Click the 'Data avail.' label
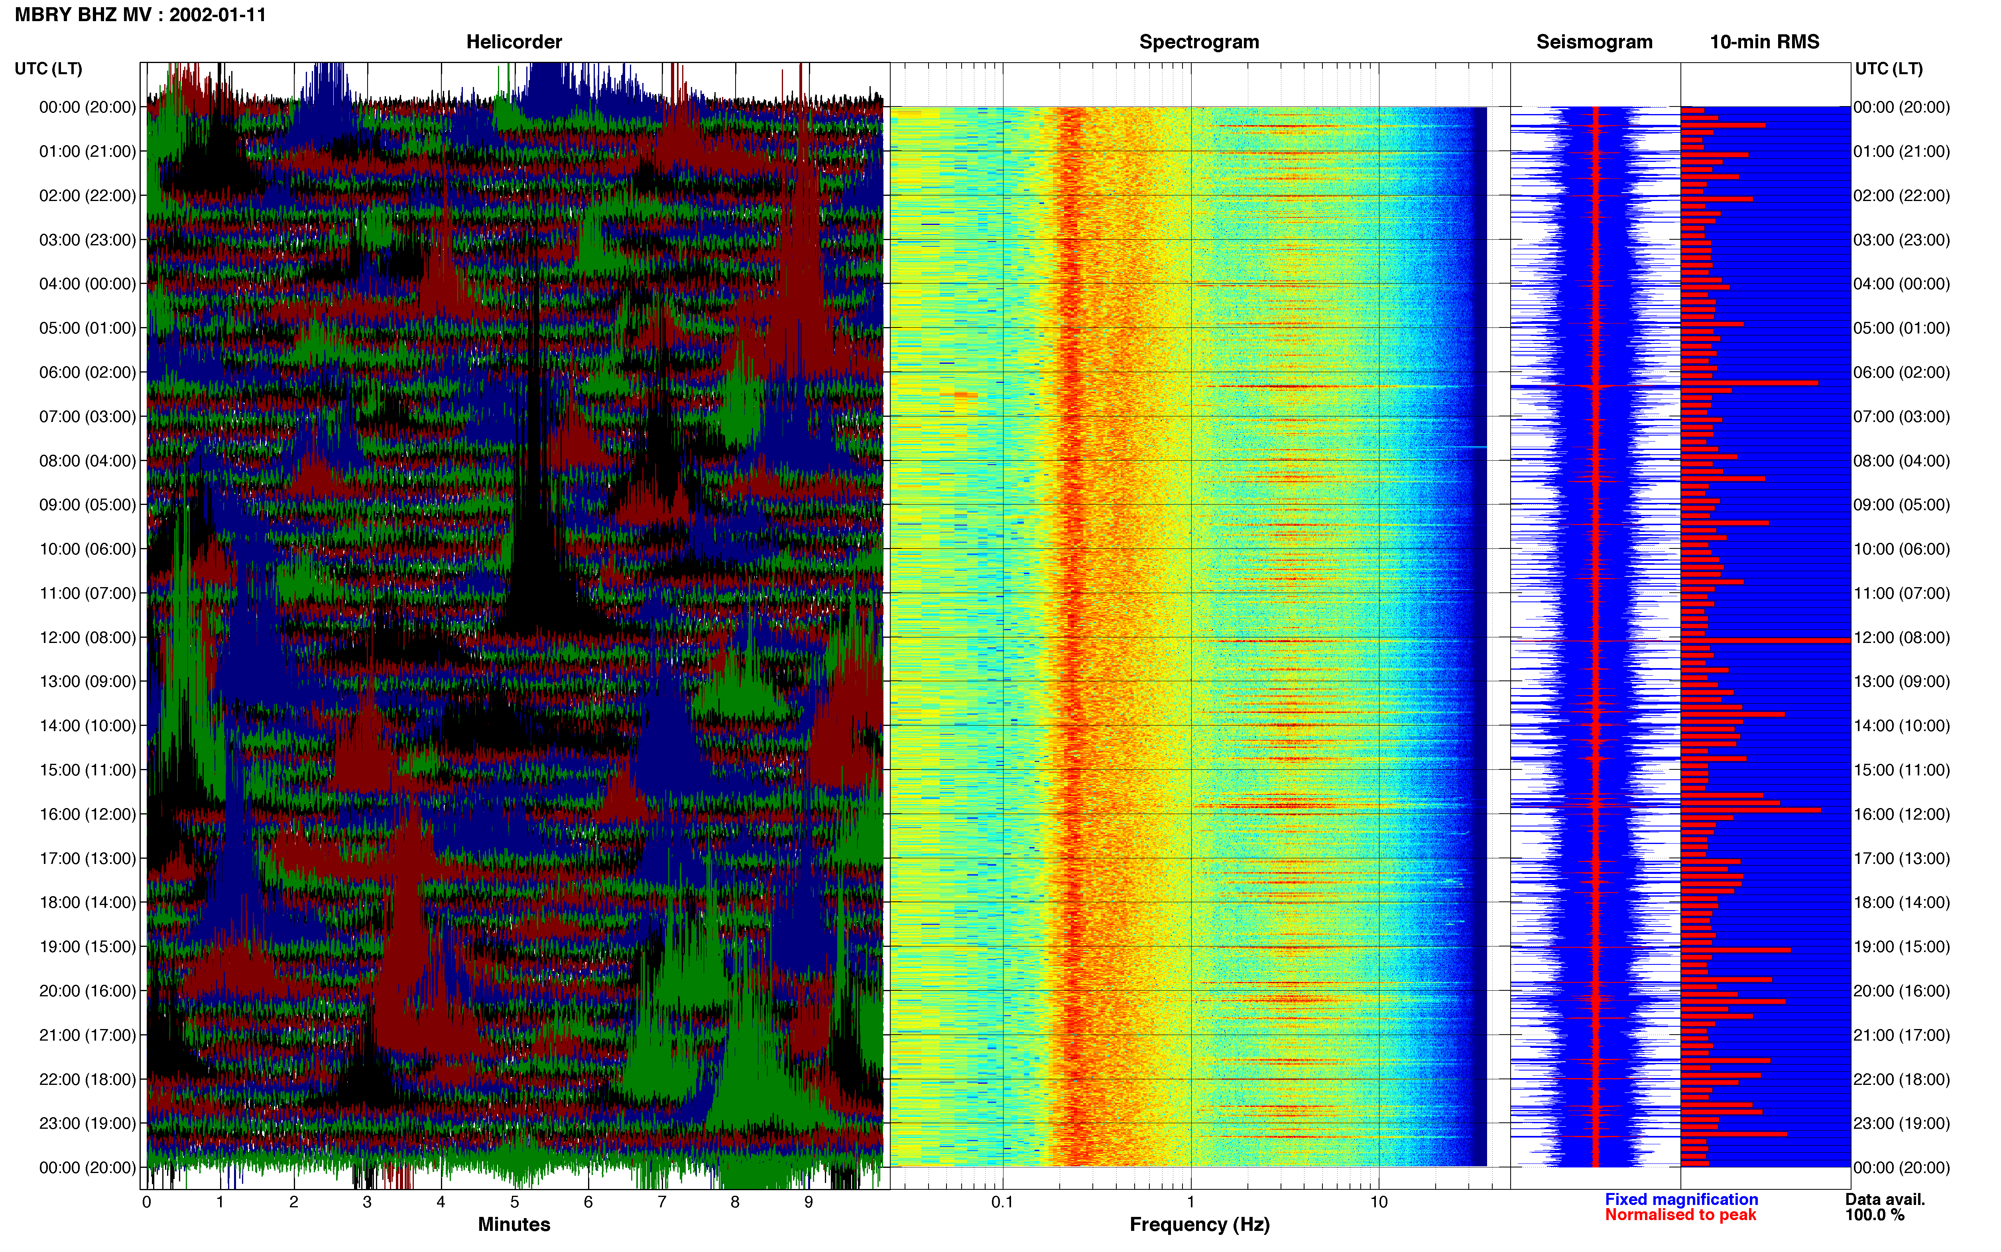The width and height of the screenshot is (2001, 1252). pos(1885,1199)
